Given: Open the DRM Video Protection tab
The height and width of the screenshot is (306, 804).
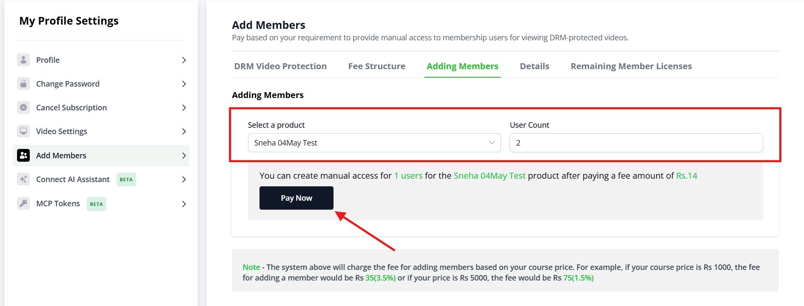Looking at the screenshot, I should coord(280,66).
